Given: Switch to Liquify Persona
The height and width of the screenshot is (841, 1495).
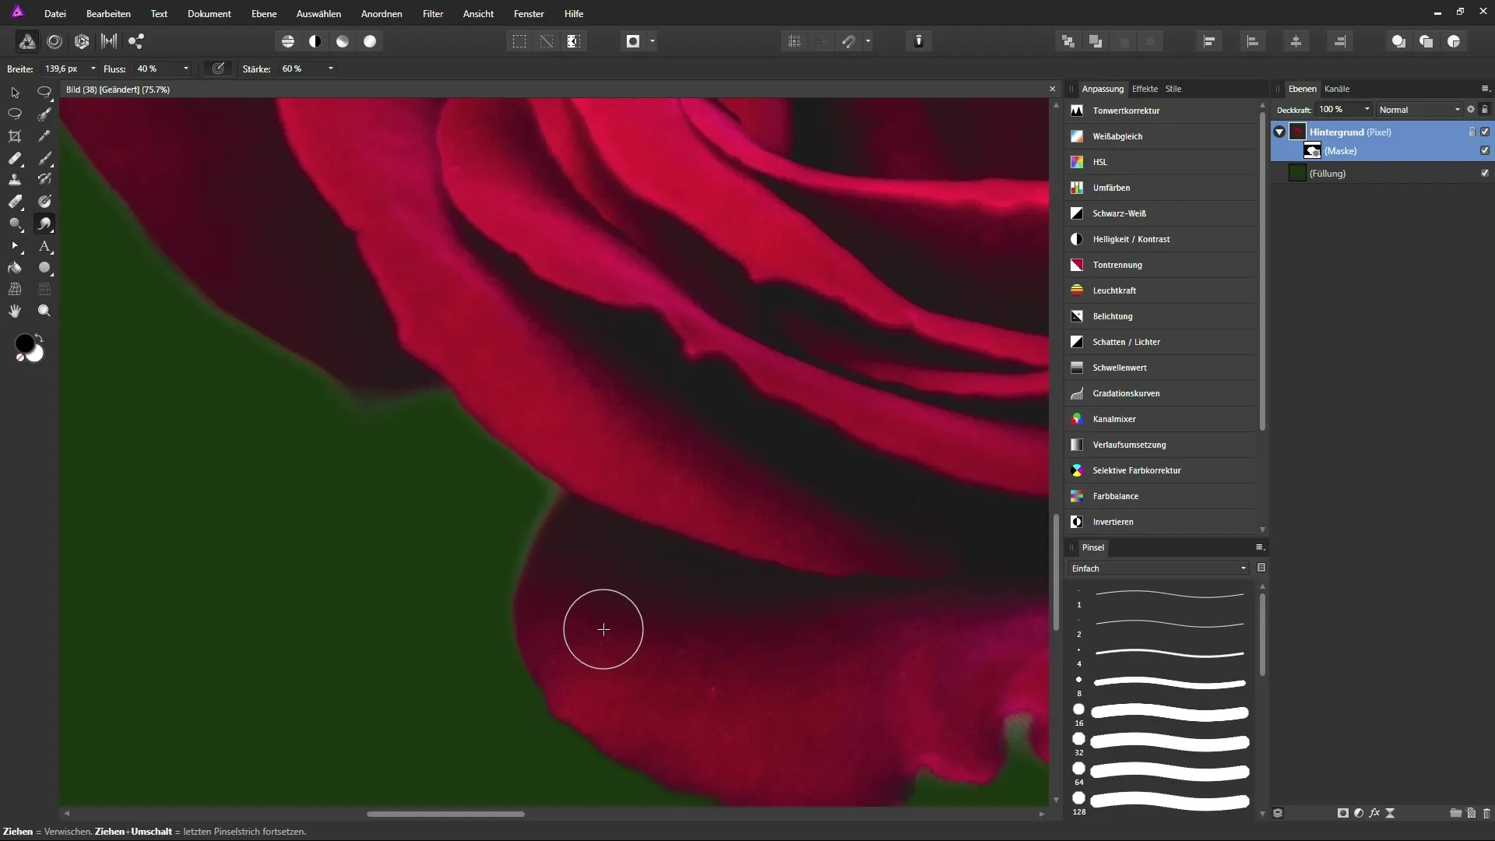Looking at the screenshot, I should [x=55, y=41].
